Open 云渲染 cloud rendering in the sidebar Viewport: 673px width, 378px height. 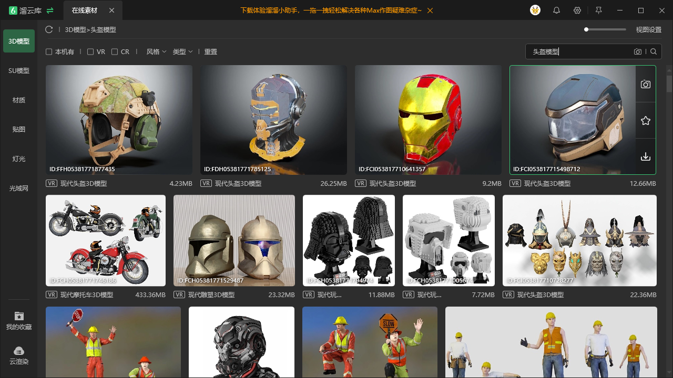point(19,355)
